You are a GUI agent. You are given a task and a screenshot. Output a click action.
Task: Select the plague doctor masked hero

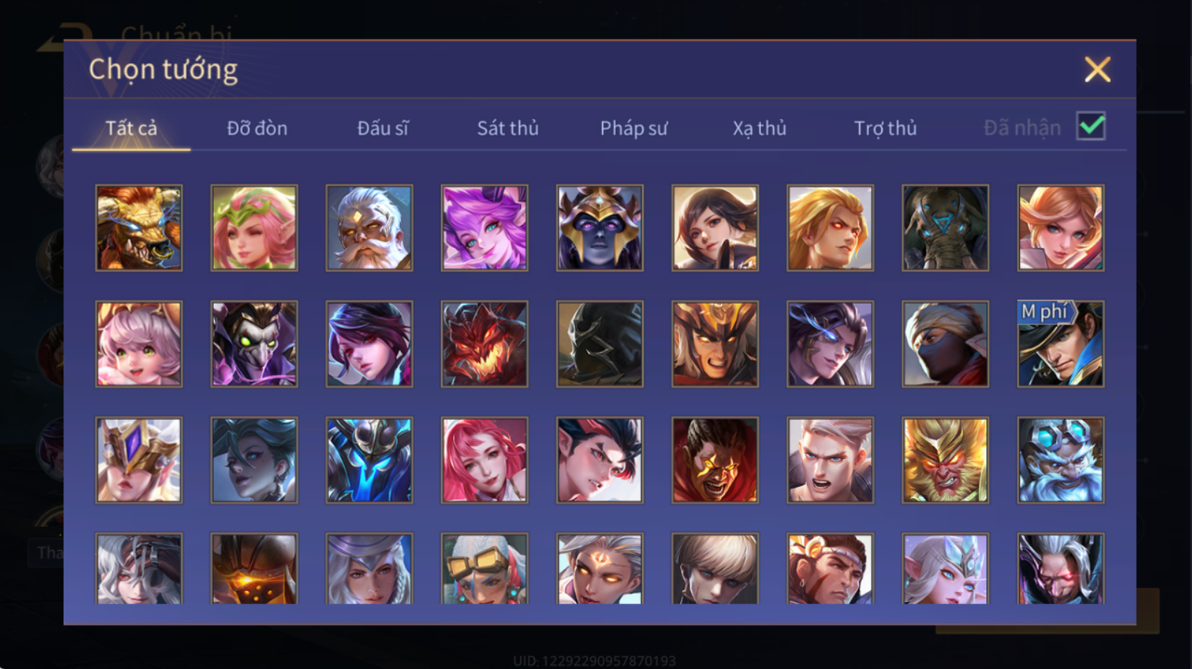[x=254, y=344]
